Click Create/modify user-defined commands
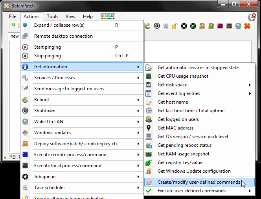The height and width of the screenshot is (199, 261). point(199,182)
